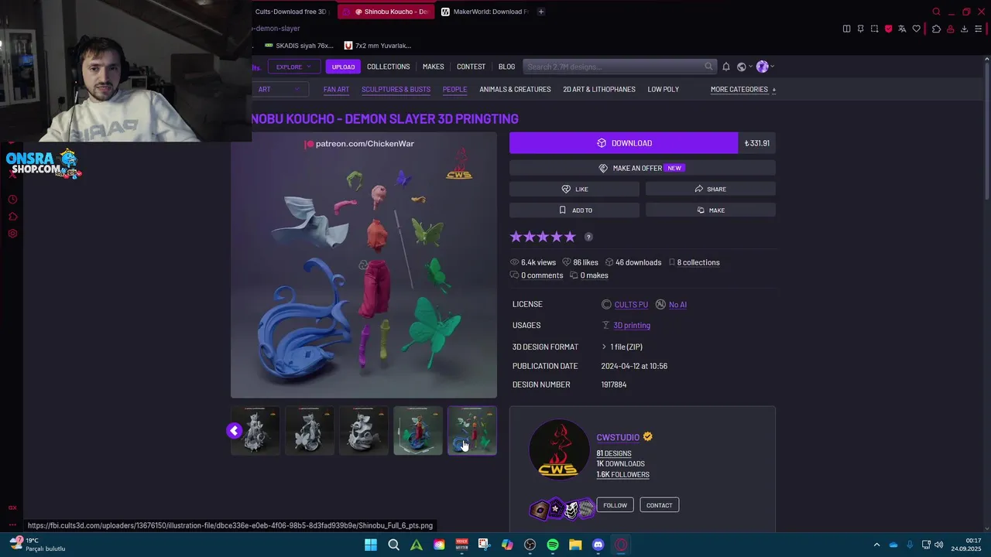Open the '3D printing' usage link

pos(632,325)
